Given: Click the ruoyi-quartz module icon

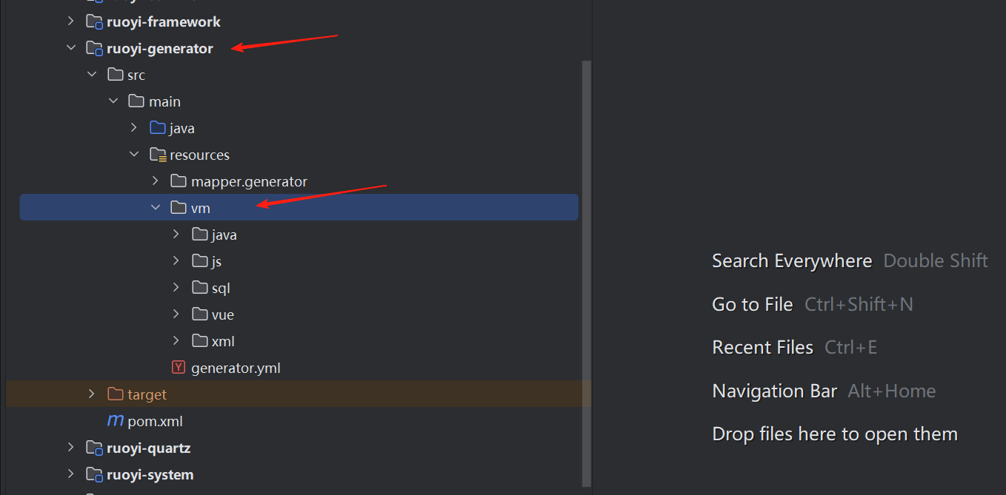Looking at the screenshot, I should [94, 448].
